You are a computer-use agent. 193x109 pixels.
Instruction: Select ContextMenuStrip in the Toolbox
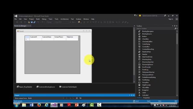pos(148,49)
